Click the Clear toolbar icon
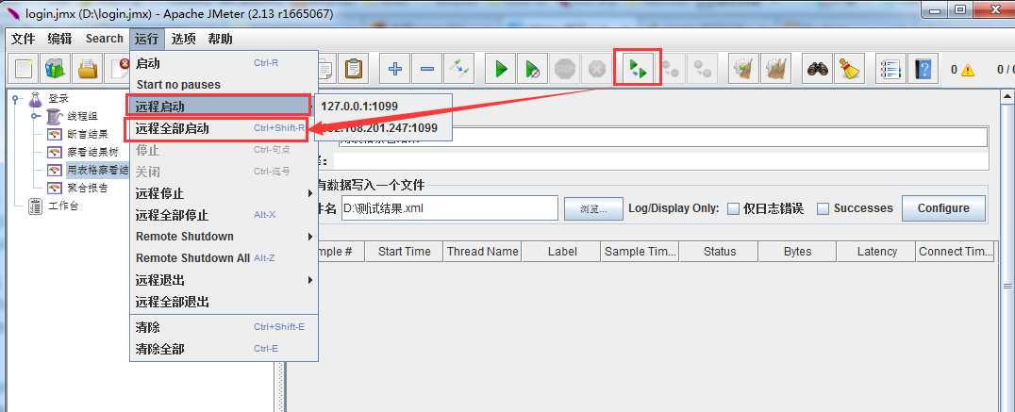Viewport: 1015px width, 412px height. point(743,68)
